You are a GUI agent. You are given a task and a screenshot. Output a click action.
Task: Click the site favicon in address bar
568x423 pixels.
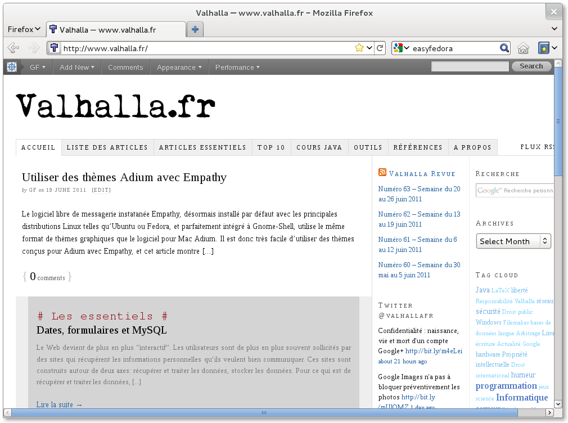55,48
